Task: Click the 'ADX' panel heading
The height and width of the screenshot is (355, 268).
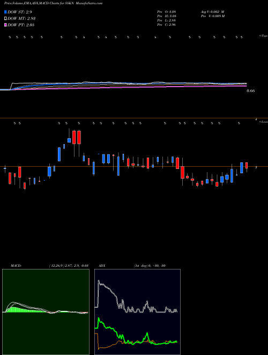Action: pos(102,266)
